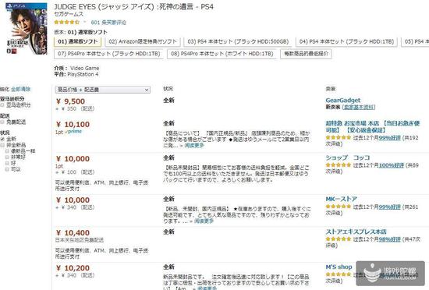
Task: Expand the rating breakdown arrow beside the stars
Action: tap(85, 22)
